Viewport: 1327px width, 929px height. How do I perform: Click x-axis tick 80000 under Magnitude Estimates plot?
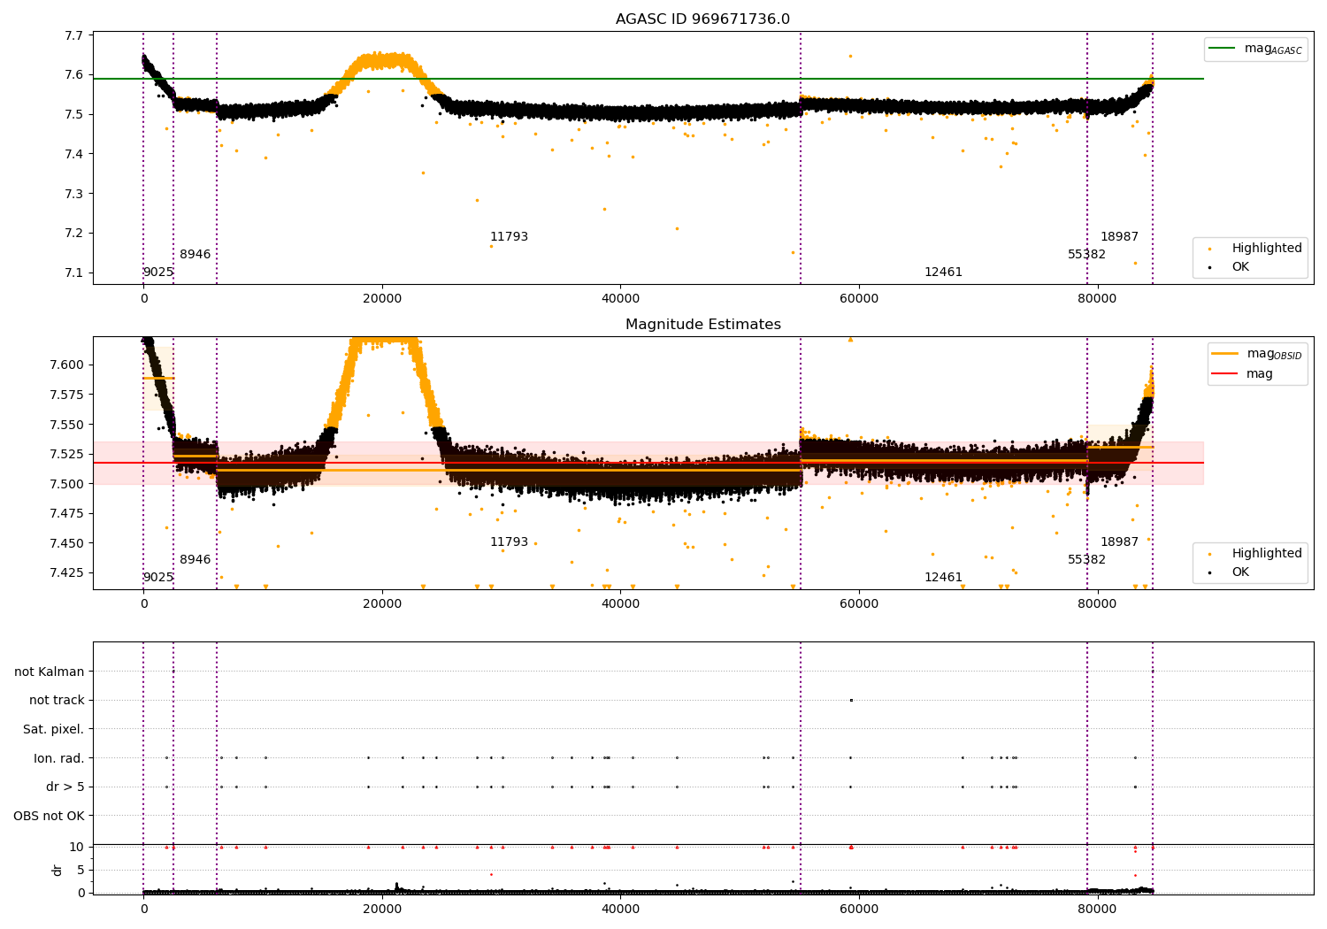1097,604
